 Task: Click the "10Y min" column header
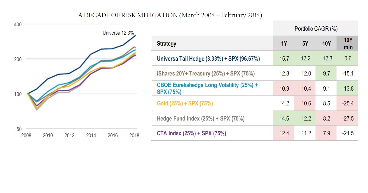(348, 44)
